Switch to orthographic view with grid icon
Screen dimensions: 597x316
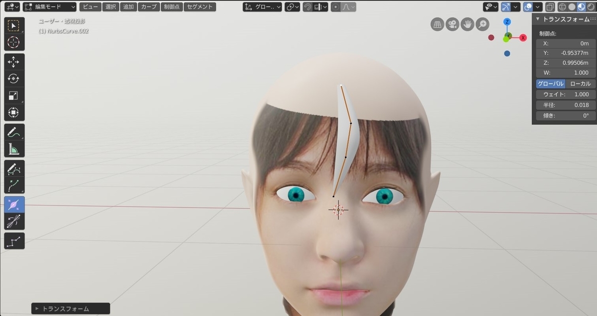point(437,24)
